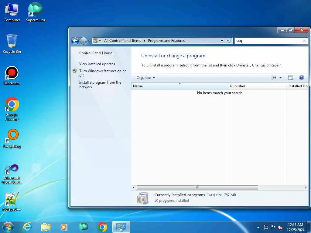Launch Internet Explorer from the taskbar
This screenshot has width=311, height=233.
[x=27, y=227]
